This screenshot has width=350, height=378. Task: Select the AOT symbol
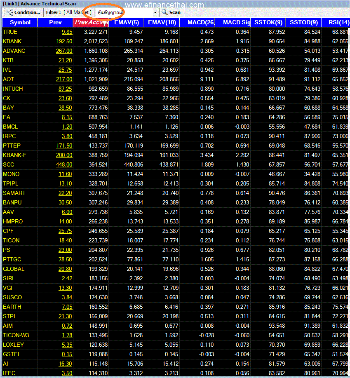click(8, 79)
